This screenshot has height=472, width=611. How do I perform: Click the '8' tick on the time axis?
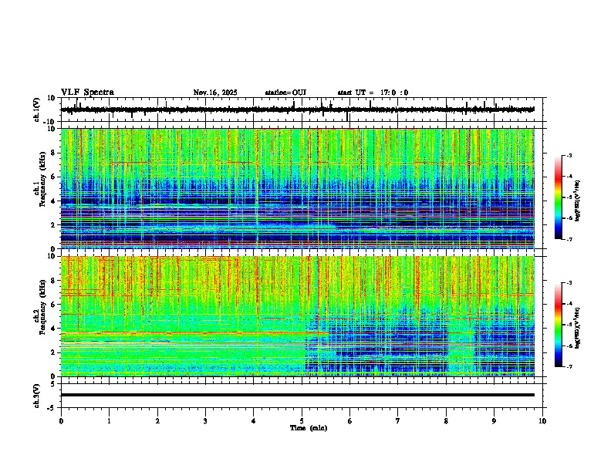point(446,421)
